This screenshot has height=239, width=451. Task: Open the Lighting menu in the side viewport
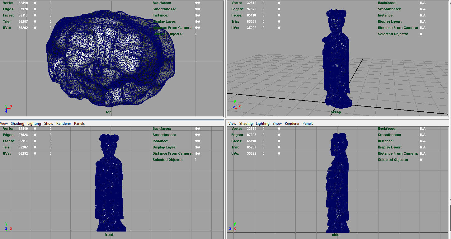263,124
